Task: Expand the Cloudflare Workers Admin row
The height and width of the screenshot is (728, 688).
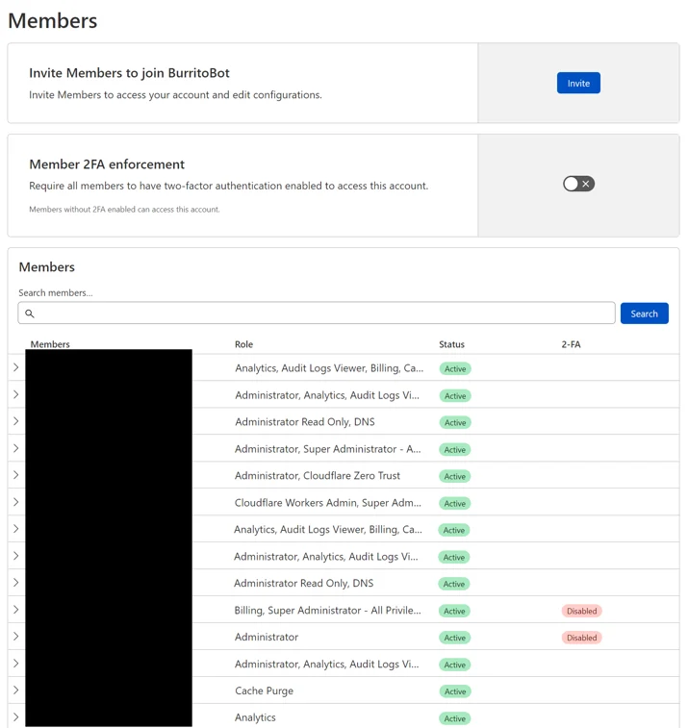Action: coord(15,502)
